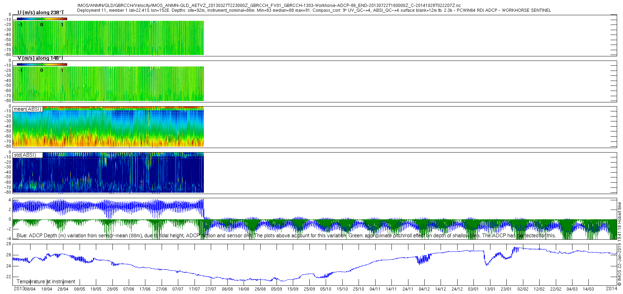
Task: Click the IMOS copyright timestamp vertical text
Action: [620, 244]
